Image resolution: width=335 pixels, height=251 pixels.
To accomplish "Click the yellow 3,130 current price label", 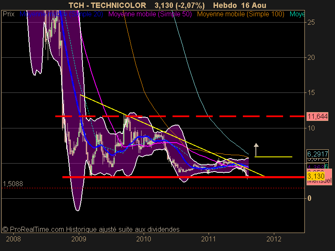I will coord(316,176).
